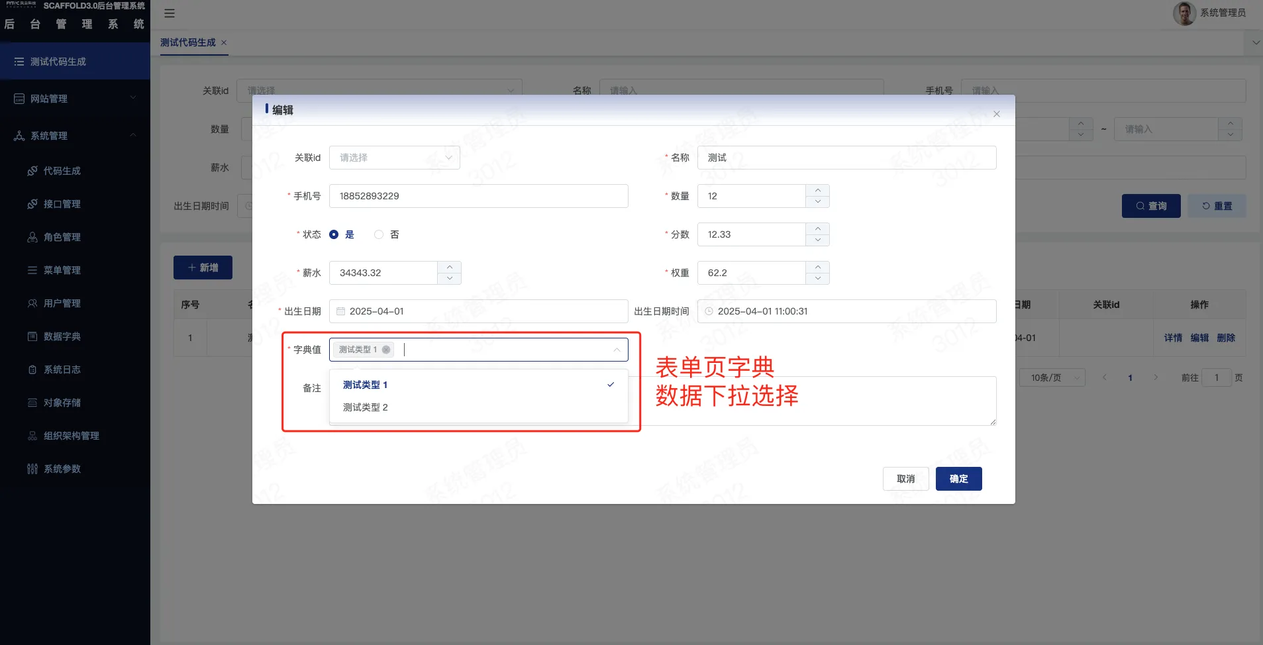This screenshot has width=1263, height=645.
Task: Increase the 薪水 value with the up arrow
Action: point(450,267)
